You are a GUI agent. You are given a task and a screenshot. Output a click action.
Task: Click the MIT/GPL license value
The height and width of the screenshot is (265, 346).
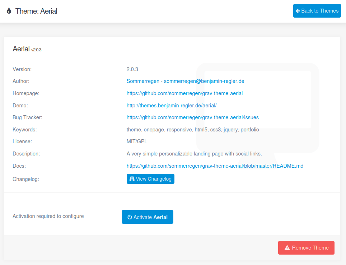137,141
